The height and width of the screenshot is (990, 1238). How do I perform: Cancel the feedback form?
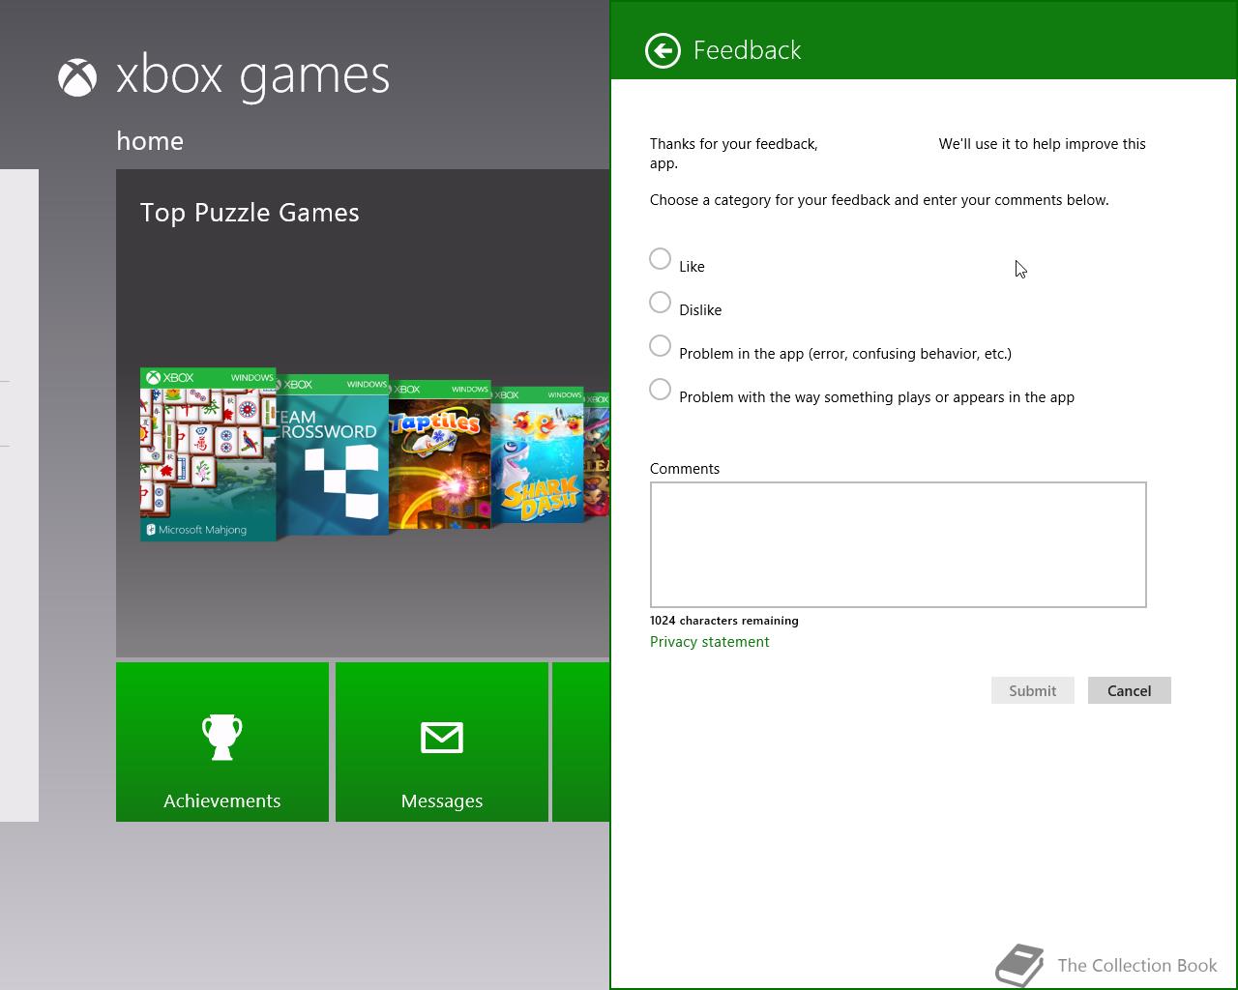[x=1130, y=690]
